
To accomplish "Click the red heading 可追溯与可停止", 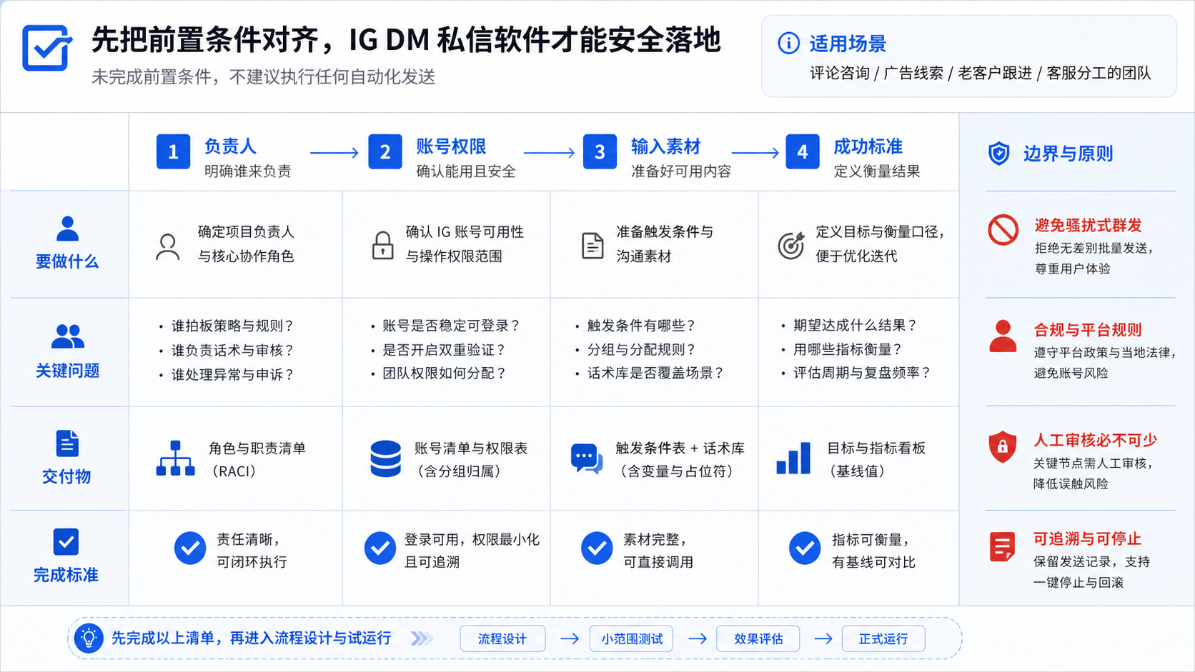I will (1088, 538).
